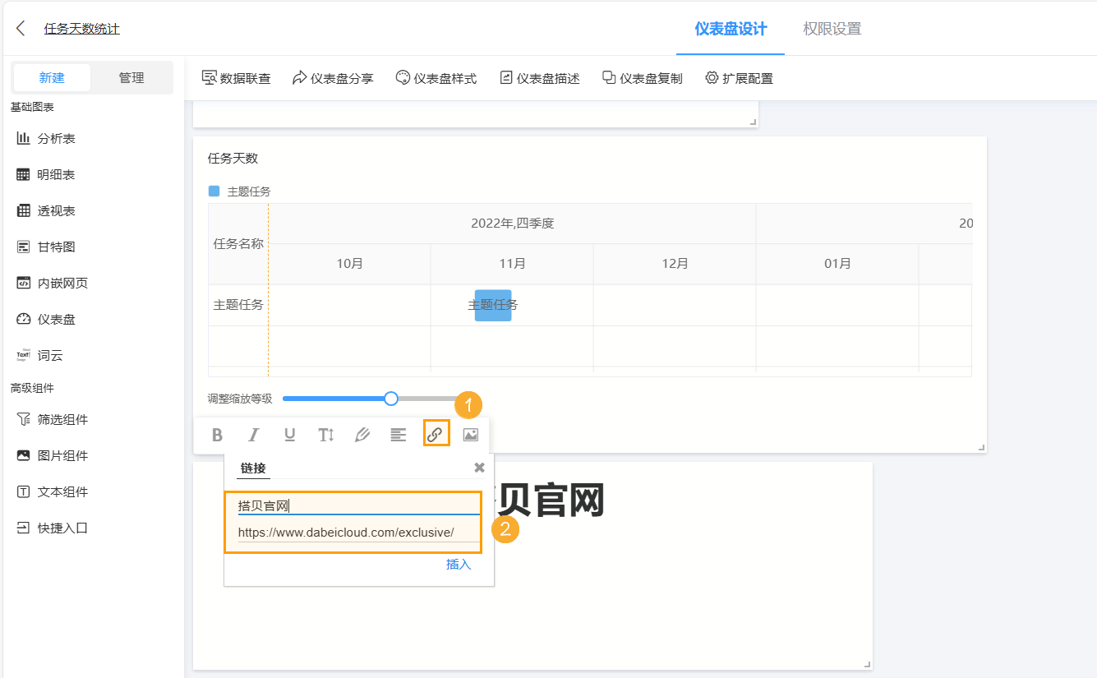Open the highlight pen color options

point(362,435)
